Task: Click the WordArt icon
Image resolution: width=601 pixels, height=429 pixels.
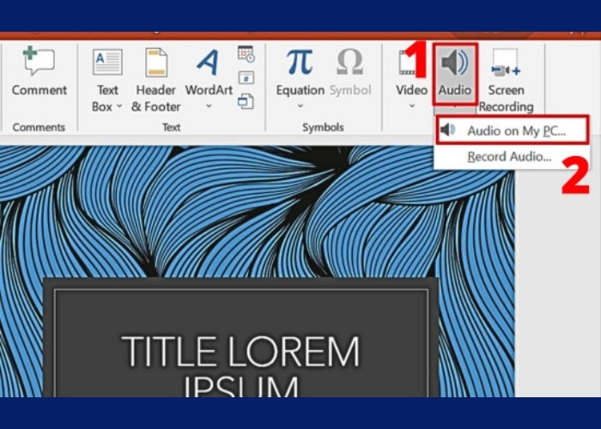Action: tap(208, 62)
